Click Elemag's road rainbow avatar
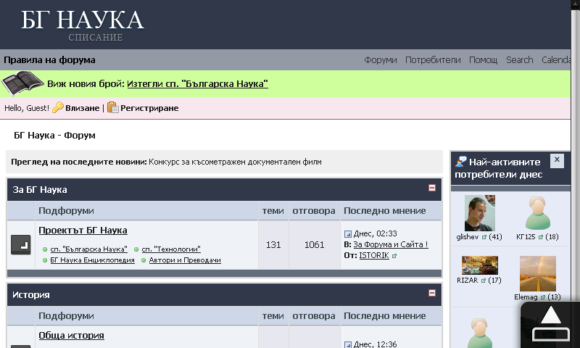580x348 pixels. 537,273
